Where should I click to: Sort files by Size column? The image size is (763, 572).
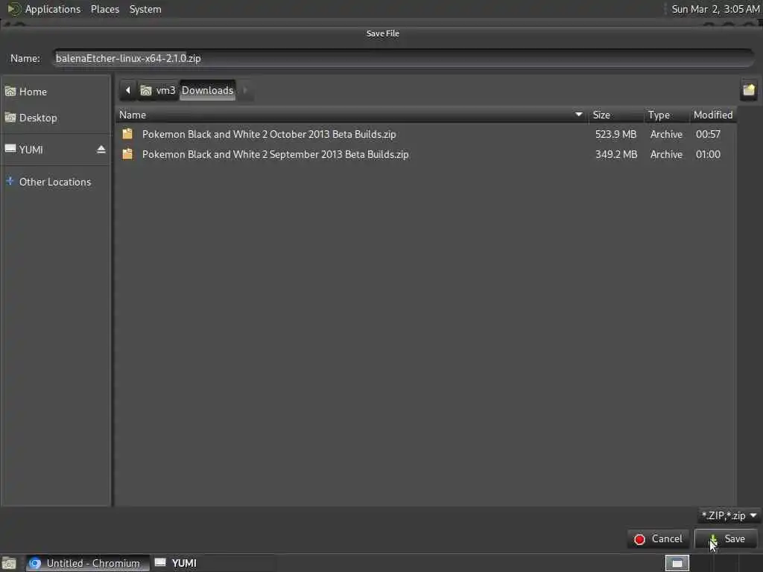tap(615, 115)
